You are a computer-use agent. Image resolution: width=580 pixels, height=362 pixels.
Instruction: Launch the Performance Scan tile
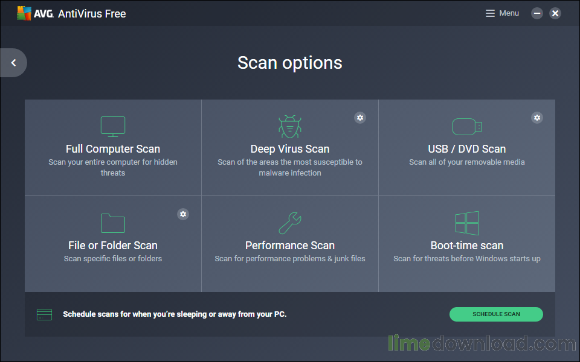tap(289, 245)
